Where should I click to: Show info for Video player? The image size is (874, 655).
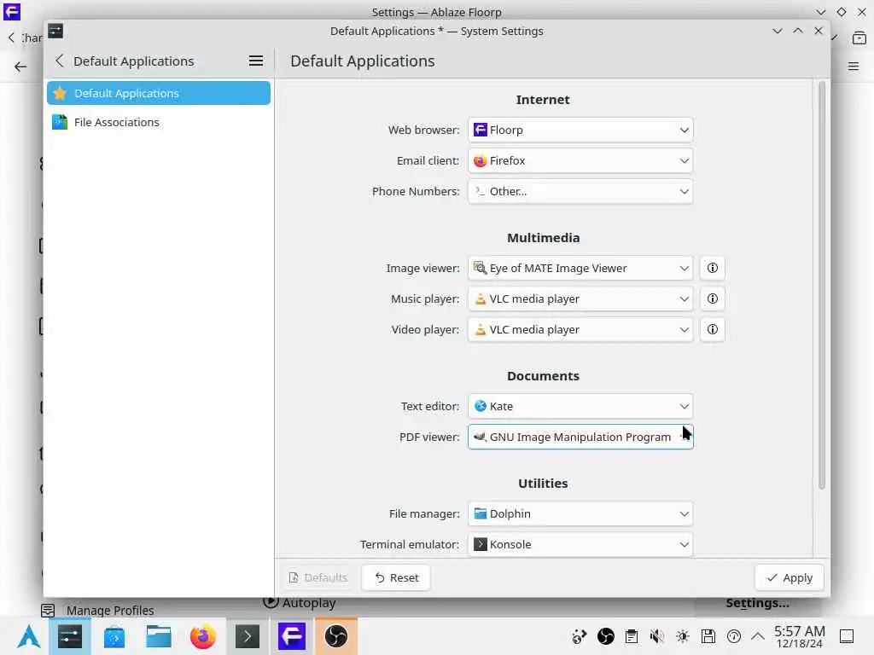(x=713, y=329)
